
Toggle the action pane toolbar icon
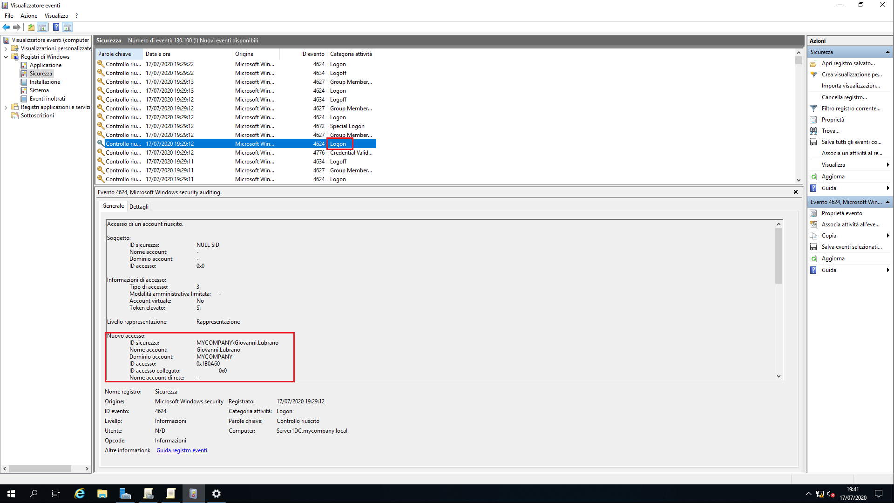tap(68, 27)
